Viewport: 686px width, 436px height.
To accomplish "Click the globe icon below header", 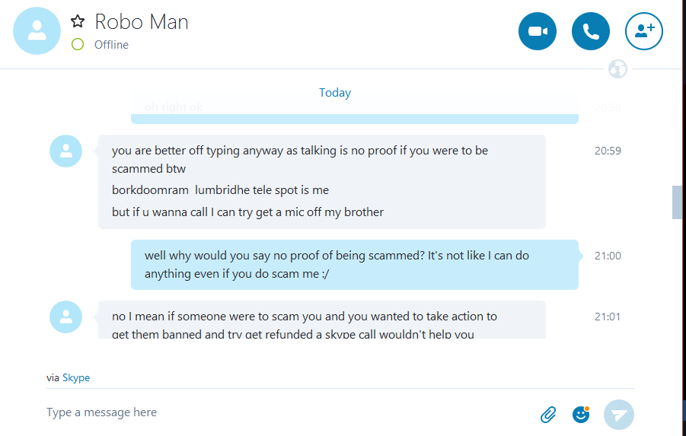I will point(617,69).
